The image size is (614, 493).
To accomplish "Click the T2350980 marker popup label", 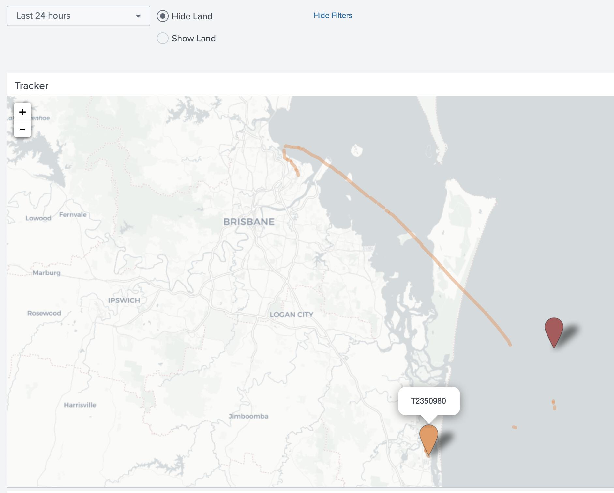I will click(x=428, y=401).
